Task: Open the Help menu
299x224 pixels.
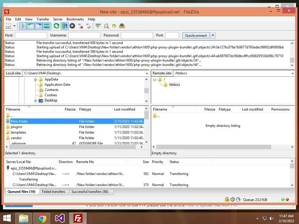Action: tap(91, 19)
